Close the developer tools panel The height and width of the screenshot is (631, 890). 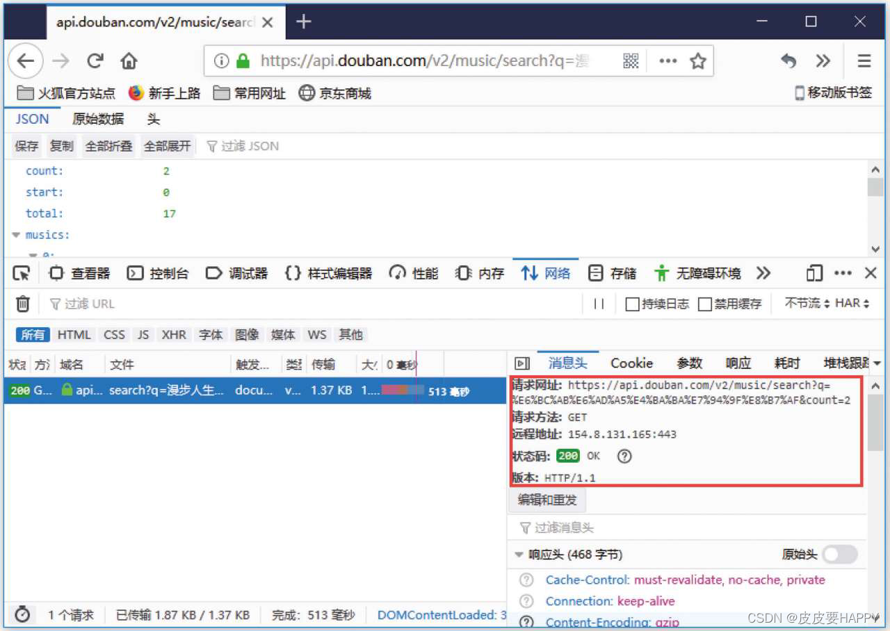coord(871,273)
